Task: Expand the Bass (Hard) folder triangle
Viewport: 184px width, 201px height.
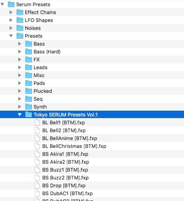Action: 20,52
